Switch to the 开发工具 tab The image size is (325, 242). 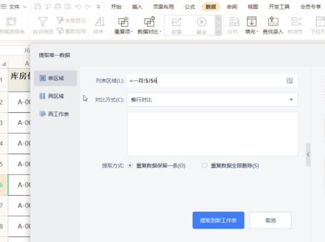pyautogui.click(x=279, y=7)
